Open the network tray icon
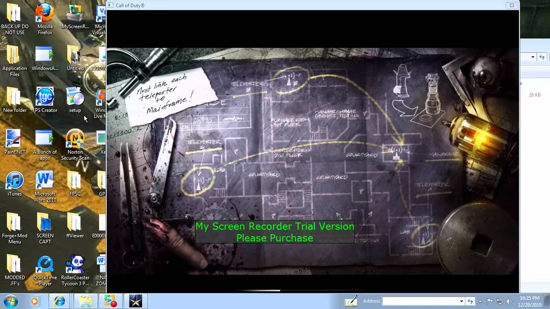Screen dimensions: 550x309 pyautogui.click(x=499, y=301)
